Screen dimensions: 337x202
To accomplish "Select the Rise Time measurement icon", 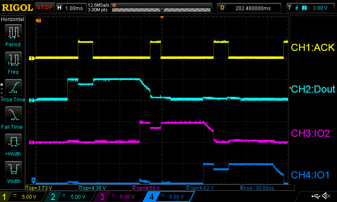I will click(13, 88).
